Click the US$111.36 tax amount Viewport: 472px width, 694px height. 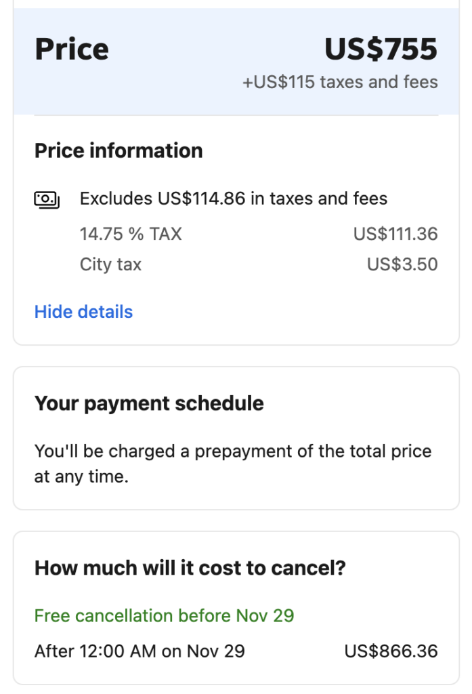tap(395, 234)
